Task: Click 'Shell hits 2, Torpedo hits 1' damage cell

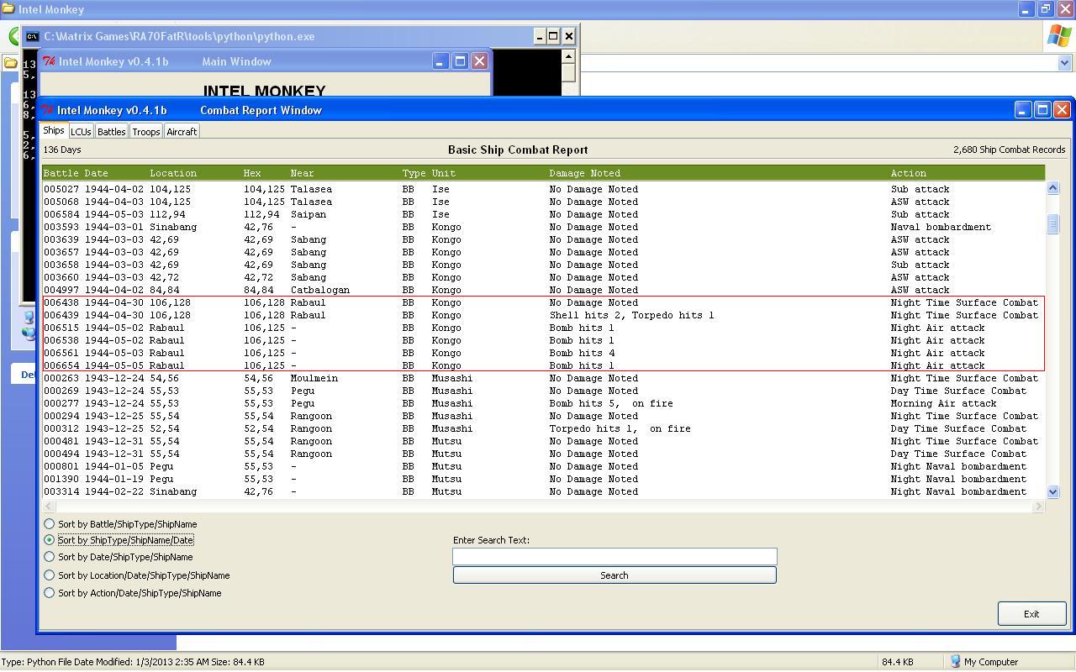Action: click(631, 315)
